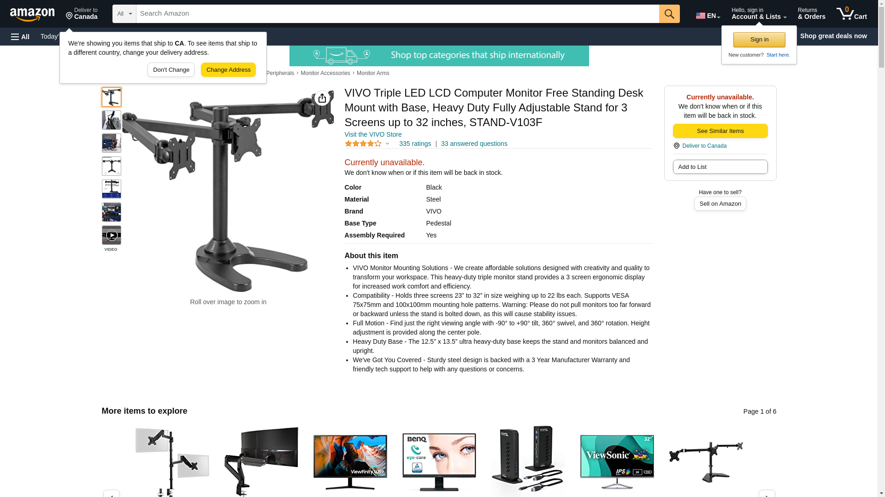
Task: Open the Visit the VIVO Store link
Action: (373, 134)
